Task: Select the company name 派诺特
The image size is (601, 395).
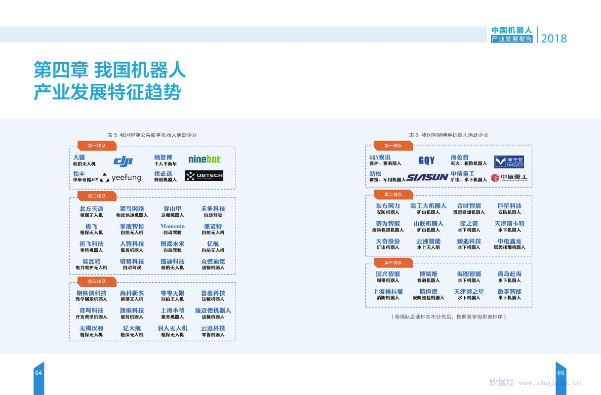Action: click(213, 227)
